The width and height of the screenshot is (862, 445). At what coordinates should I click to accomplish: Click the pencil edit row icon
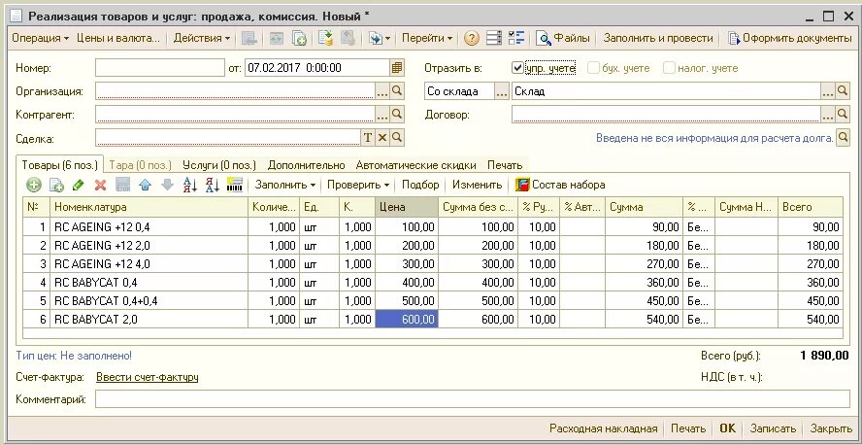click(x=78, y=185)
